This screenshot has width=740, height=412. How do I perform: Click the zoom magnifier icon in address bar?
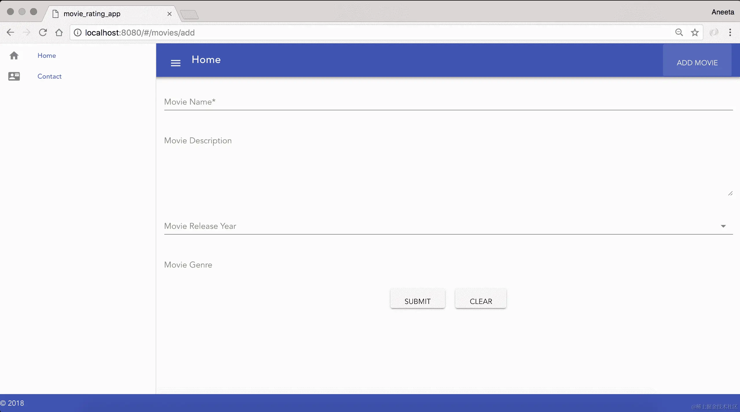point(679,32)
